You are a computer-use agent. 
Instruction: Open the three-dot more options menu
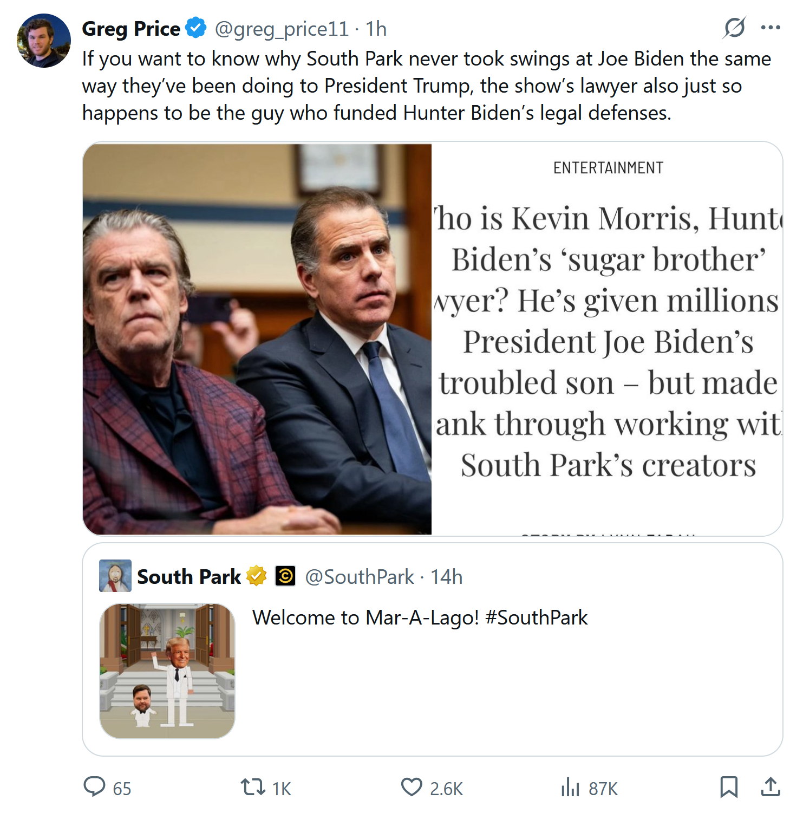click(x=770, y=28)
